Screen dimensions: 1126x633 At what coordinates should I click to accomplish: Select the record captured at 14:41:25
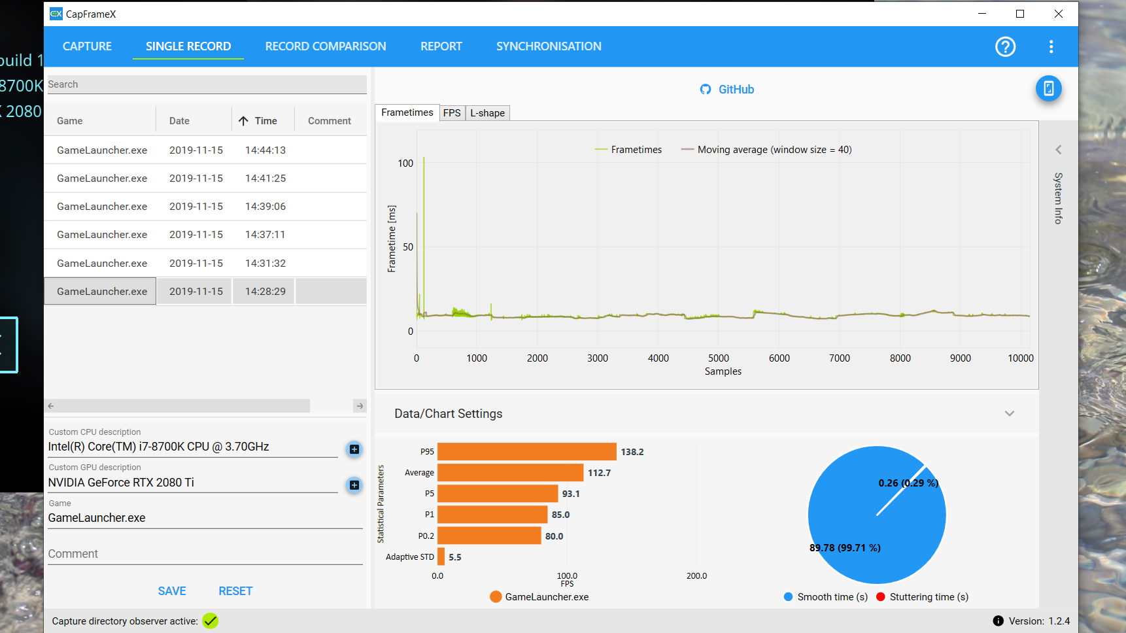point(205,178)
